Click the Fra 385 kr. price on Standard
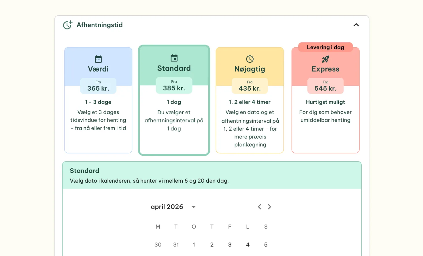Image resolution: width=423 pixels, height=256 pixels. pos(174,86)
